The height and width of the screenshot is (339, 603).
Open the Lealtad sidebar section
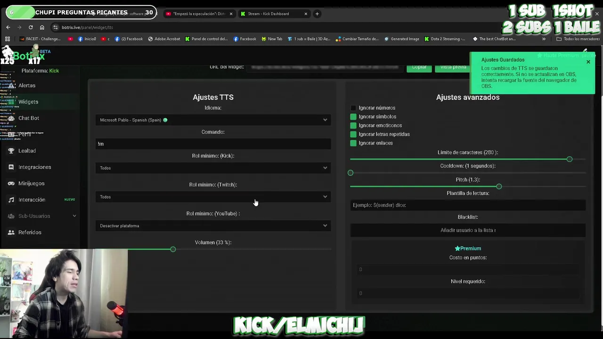(27, 151)
